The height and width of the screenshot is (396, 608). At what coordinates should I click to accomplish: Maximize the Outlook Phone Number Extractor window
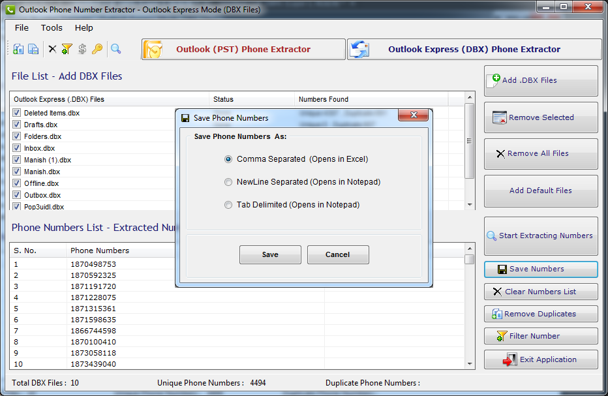click(x=564, y=7)
